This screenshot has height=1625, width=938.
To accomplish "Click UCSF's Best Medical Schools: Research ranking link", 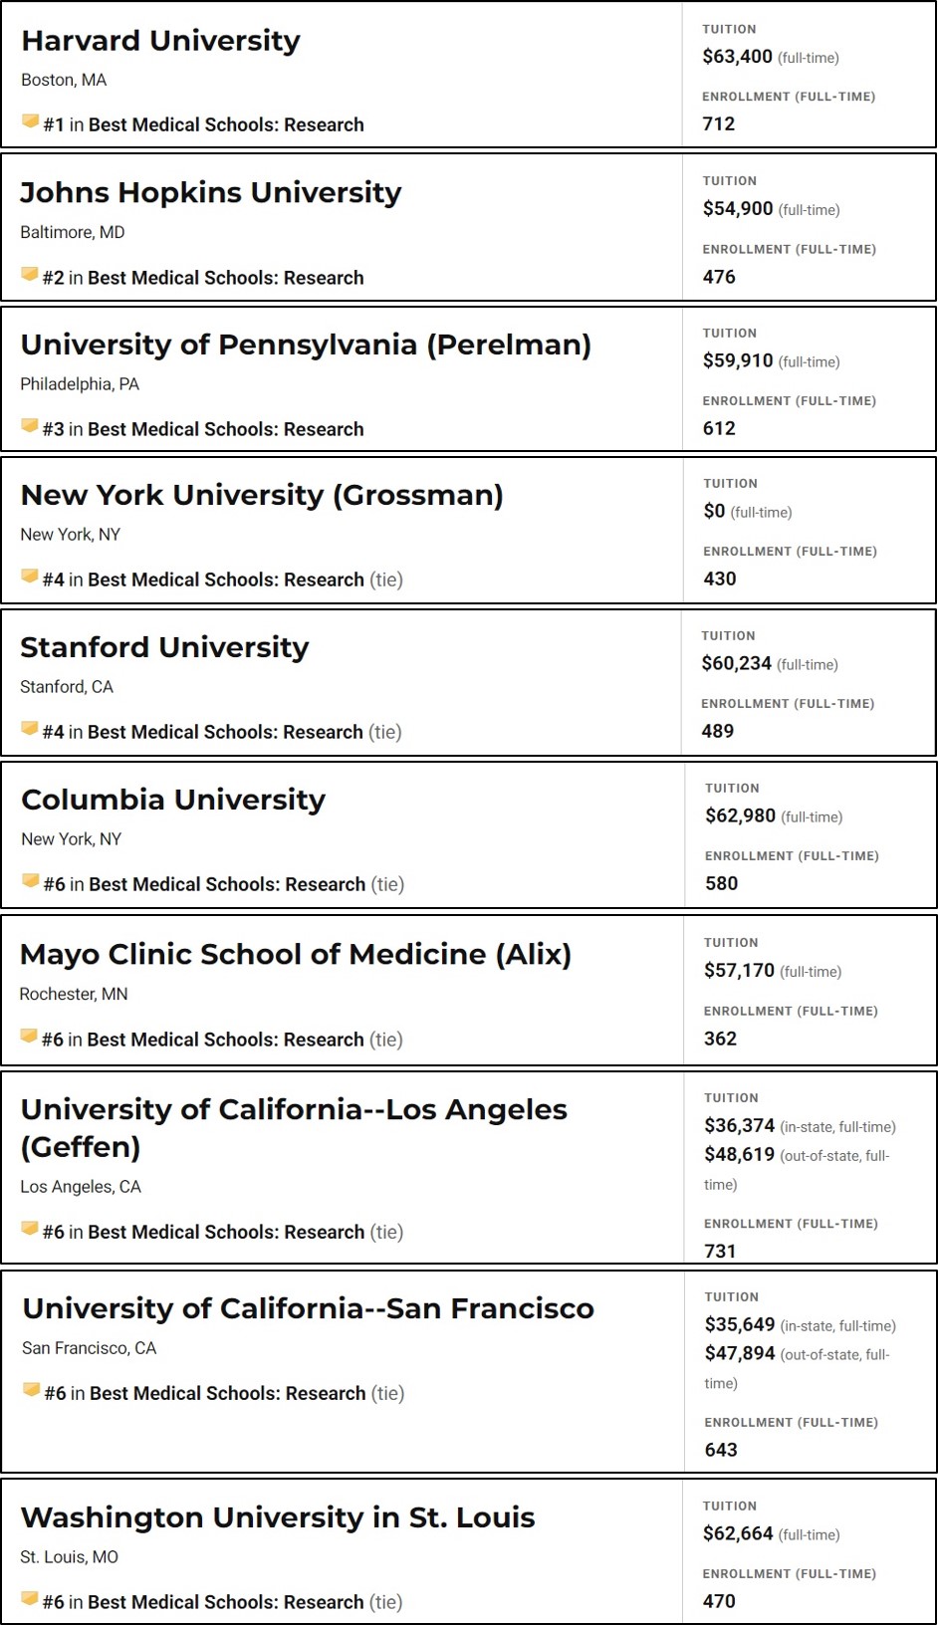I will point(228,1393).
